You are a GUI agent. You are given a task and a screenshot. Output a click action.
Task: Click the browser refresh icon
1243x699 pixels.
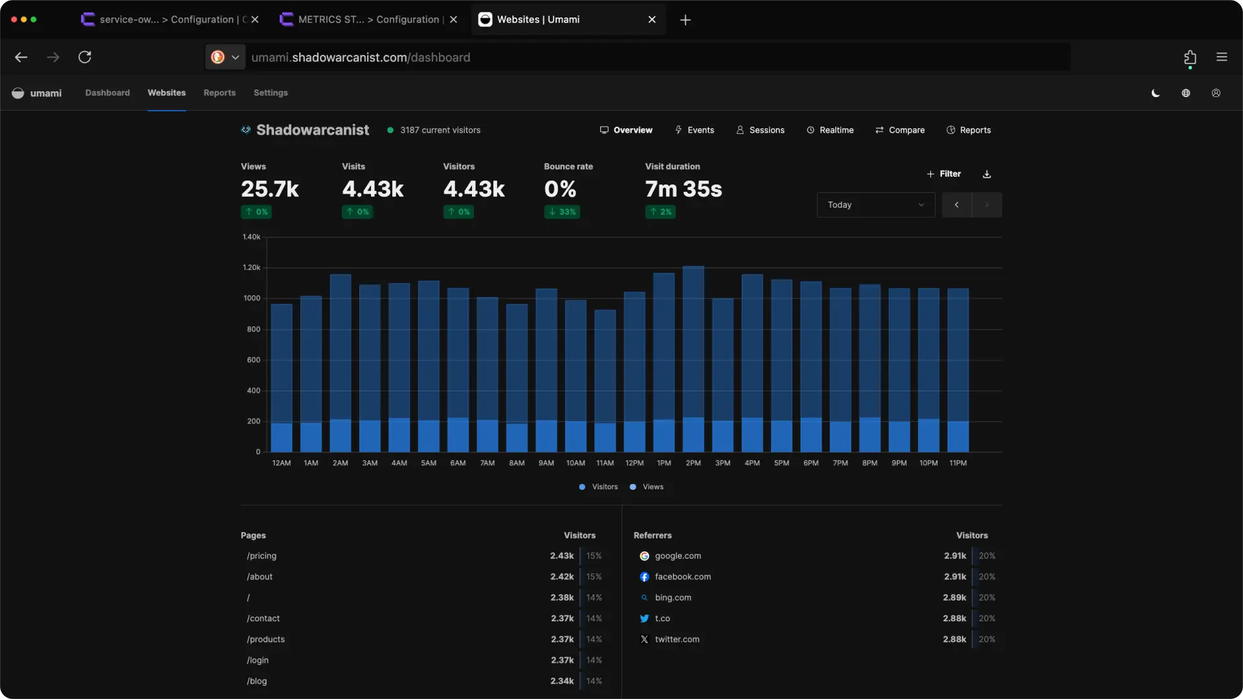coord(85,57)
